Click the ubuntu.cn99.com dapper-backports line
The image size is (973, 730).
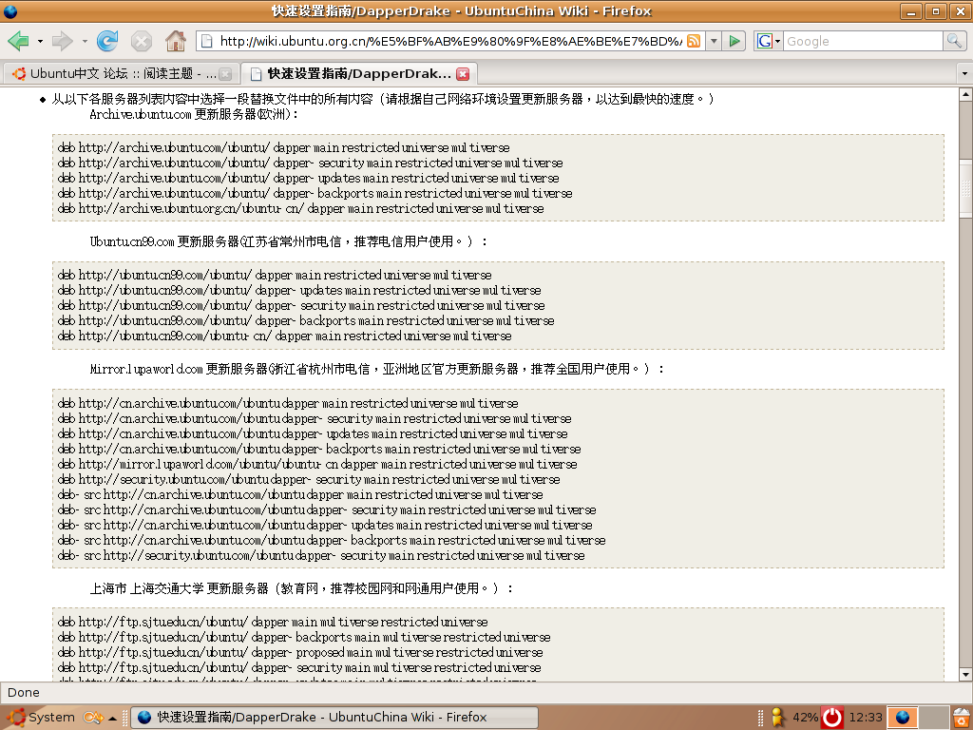click(x=306, y=321)
